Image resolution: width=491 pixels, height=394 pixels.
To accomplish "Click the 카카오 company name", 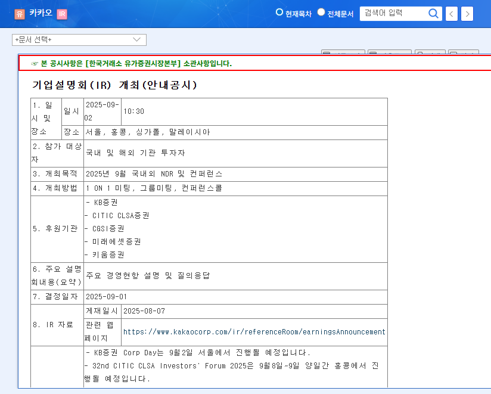I will click(x=41, y=13).
